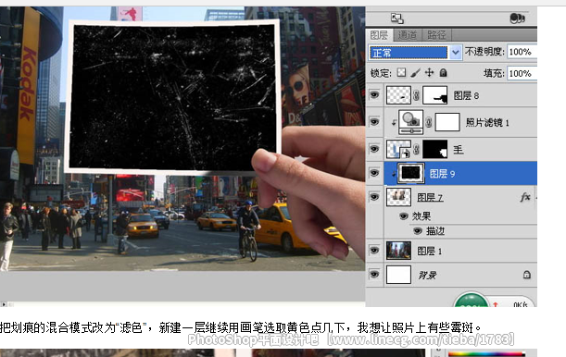Toggle visibility of 效果 effects
The image size is (566, 357).
404,216
